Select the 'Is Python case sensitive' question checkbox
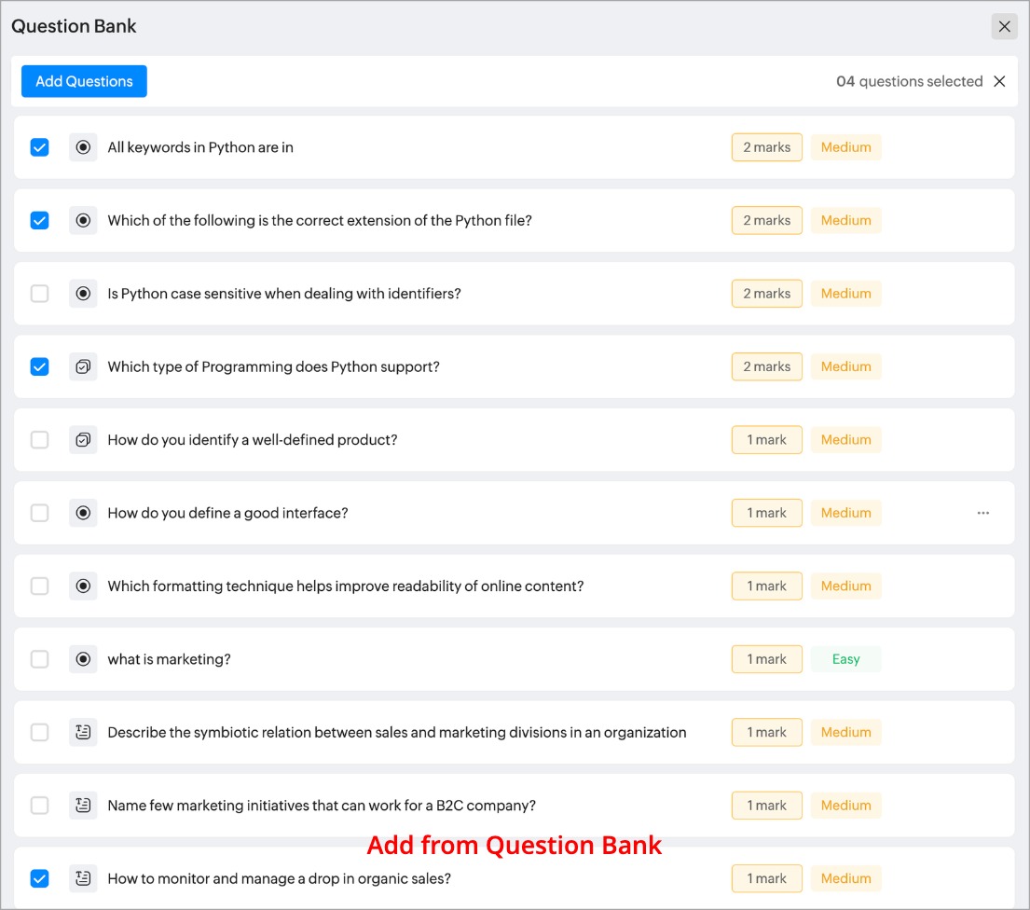The image size is (1030, 910). point(39,294)
